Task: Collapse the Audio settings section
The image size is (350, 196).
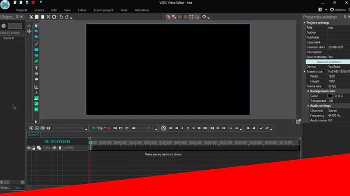Action: [x=308, y=106]
